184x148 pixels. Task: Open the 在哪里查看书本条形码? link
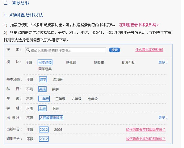click(x=139, y=25)
